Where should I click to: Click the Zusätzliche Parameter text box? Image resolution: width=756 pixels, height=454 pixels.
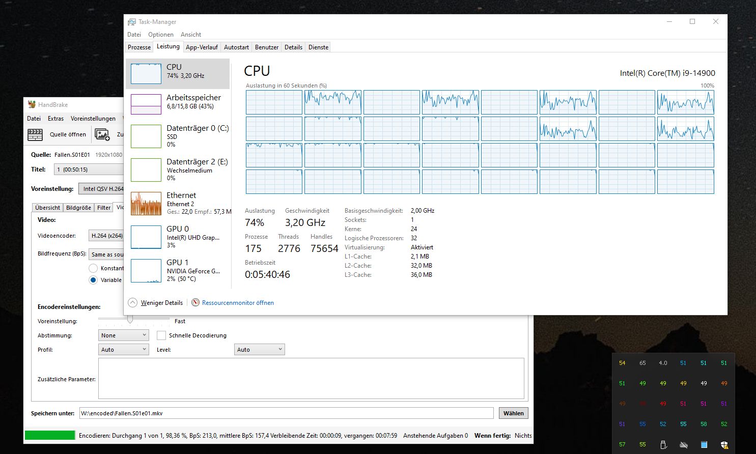[311, 379]
